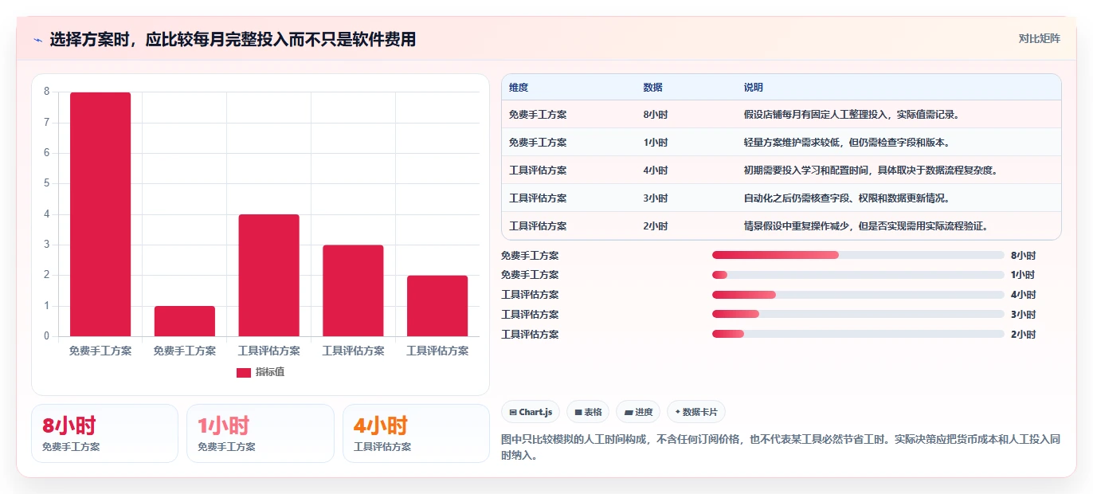Click the y-axis tick label 0

(47, 336)
